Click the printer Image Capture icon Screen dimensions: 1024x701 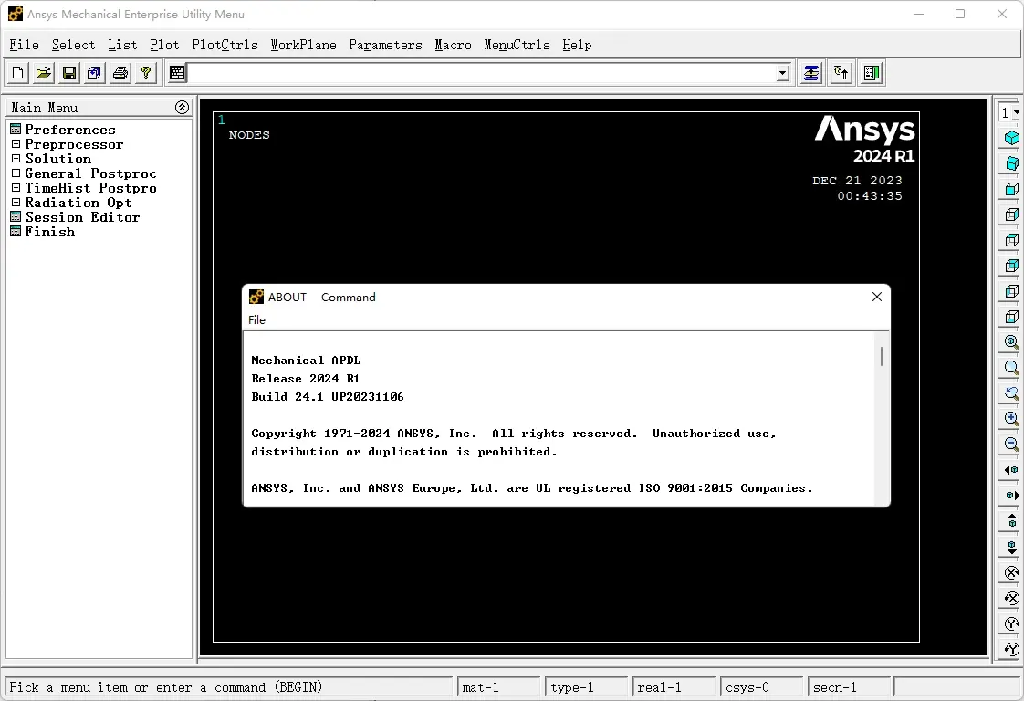[x=120, y=72]
